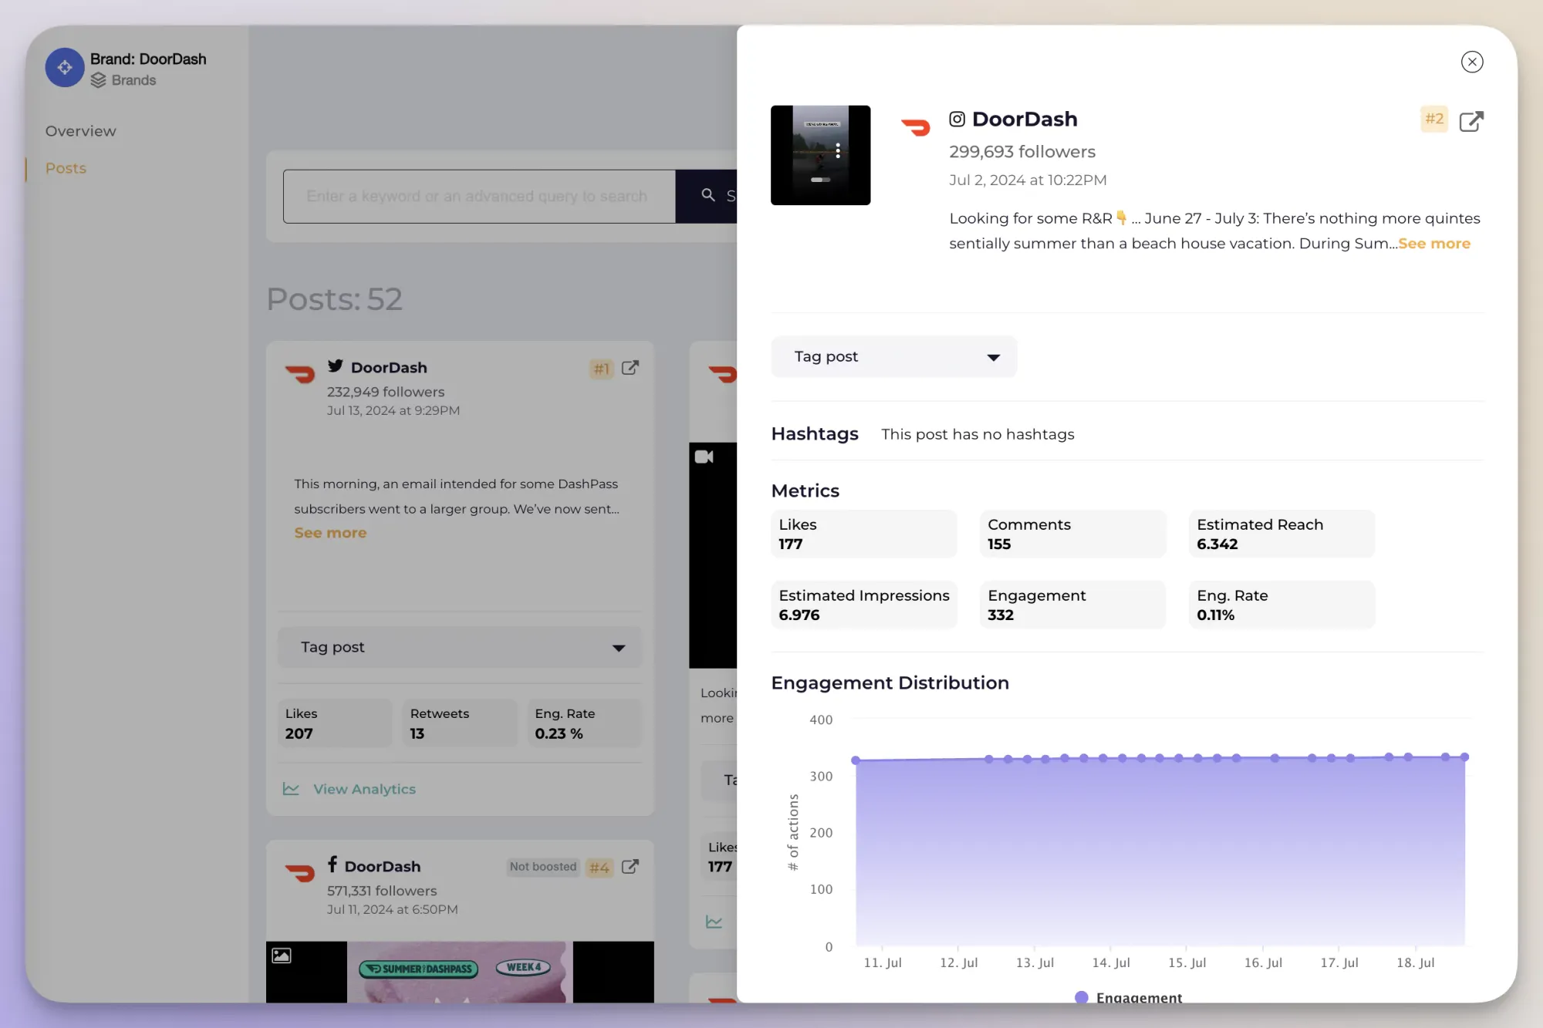Click the brand avatar icon in sidebar

coord(65,68)
